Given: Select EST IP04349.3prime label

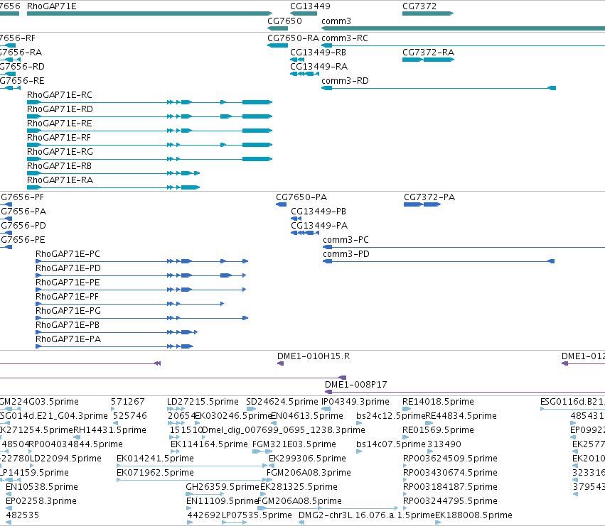Looking at the screenshot, I should [355, 402].
